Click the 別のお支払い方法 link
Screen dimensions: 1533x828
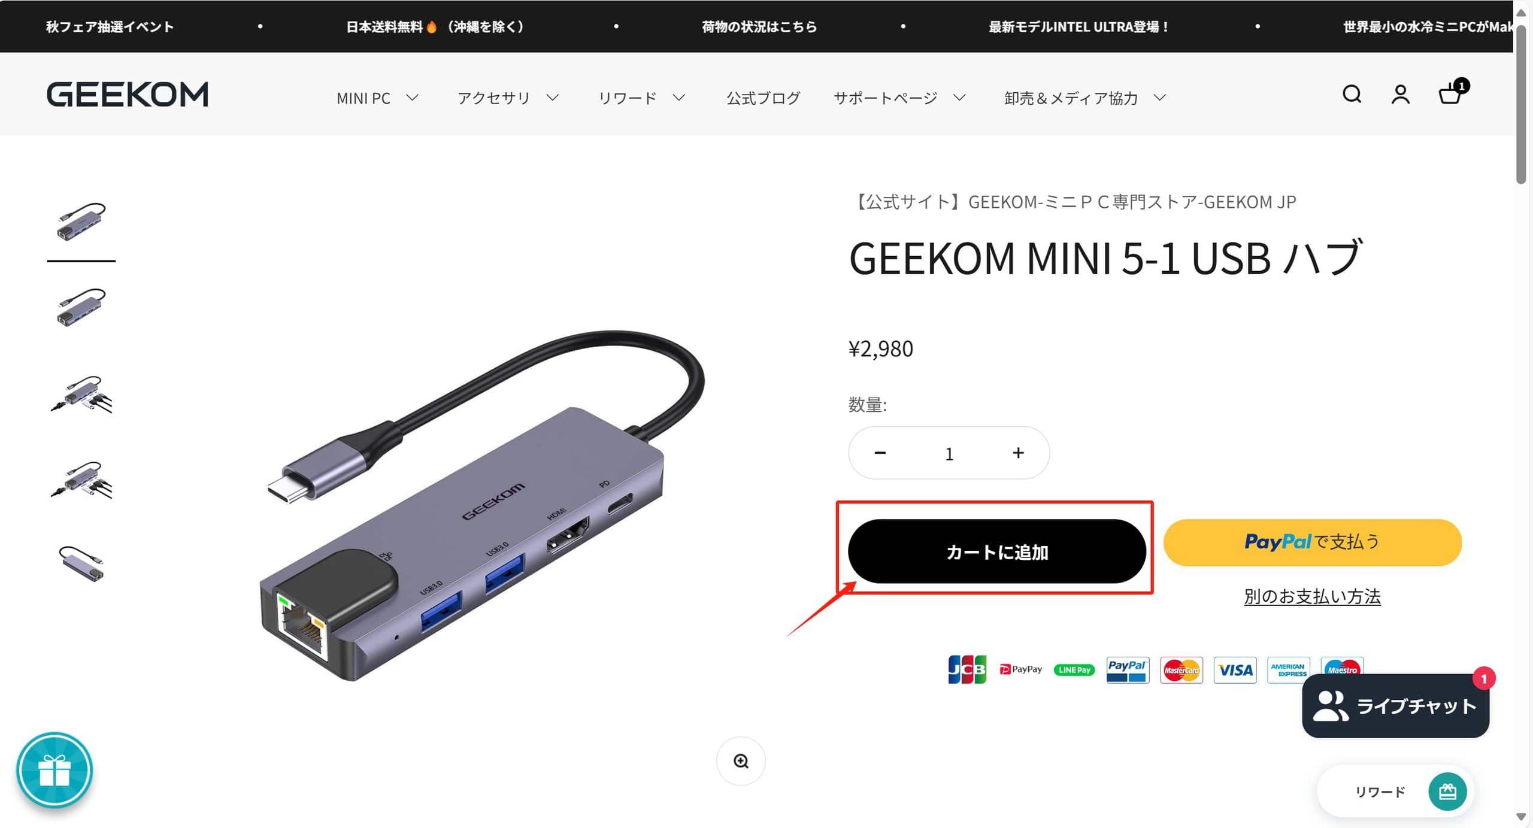[x=1312, y=596]
